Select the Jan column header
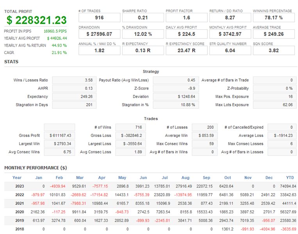This screenshot has width=298, height=234. click(x=39, y=177)
